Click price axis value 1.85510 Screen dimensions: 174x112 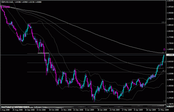(170, 25)
